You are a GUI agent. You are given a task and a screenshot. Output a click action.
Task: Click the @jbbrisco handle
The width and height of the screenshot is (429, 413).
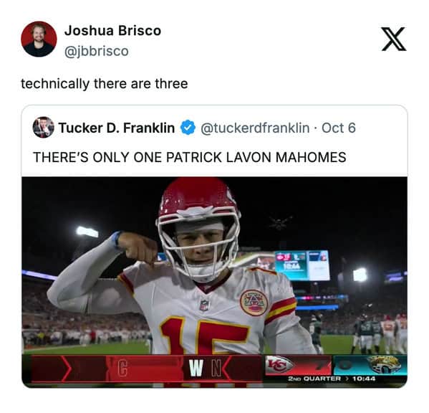(97, 51)
